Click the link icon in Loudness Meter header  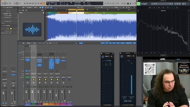(x=133, y=56)
